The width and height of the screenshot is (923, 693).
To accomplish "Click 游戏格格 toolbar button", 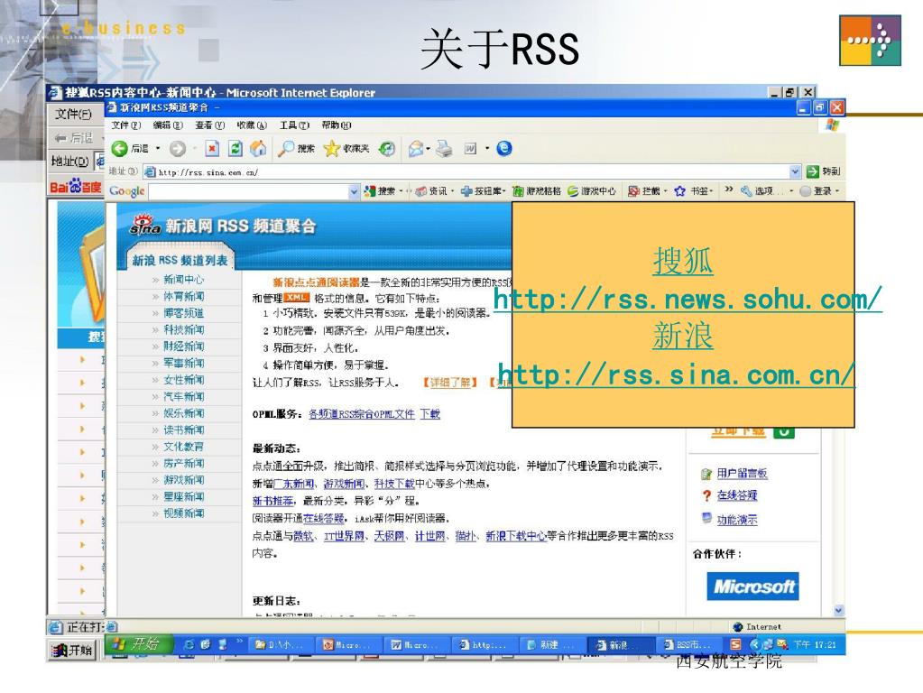I will click(x=536, y=190).
